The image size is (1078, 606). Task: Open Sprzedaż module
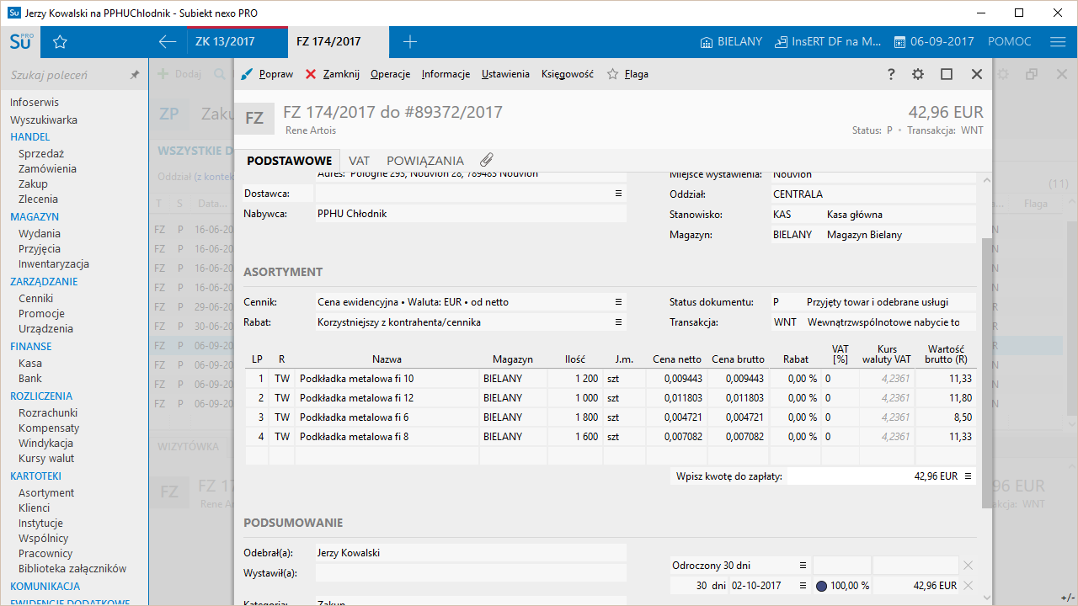[x=41, y=153]
